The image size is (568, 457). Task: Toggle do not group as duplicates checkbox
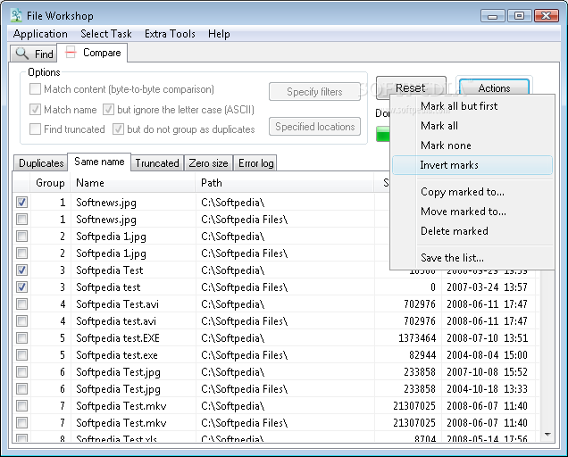coord(118,129)
